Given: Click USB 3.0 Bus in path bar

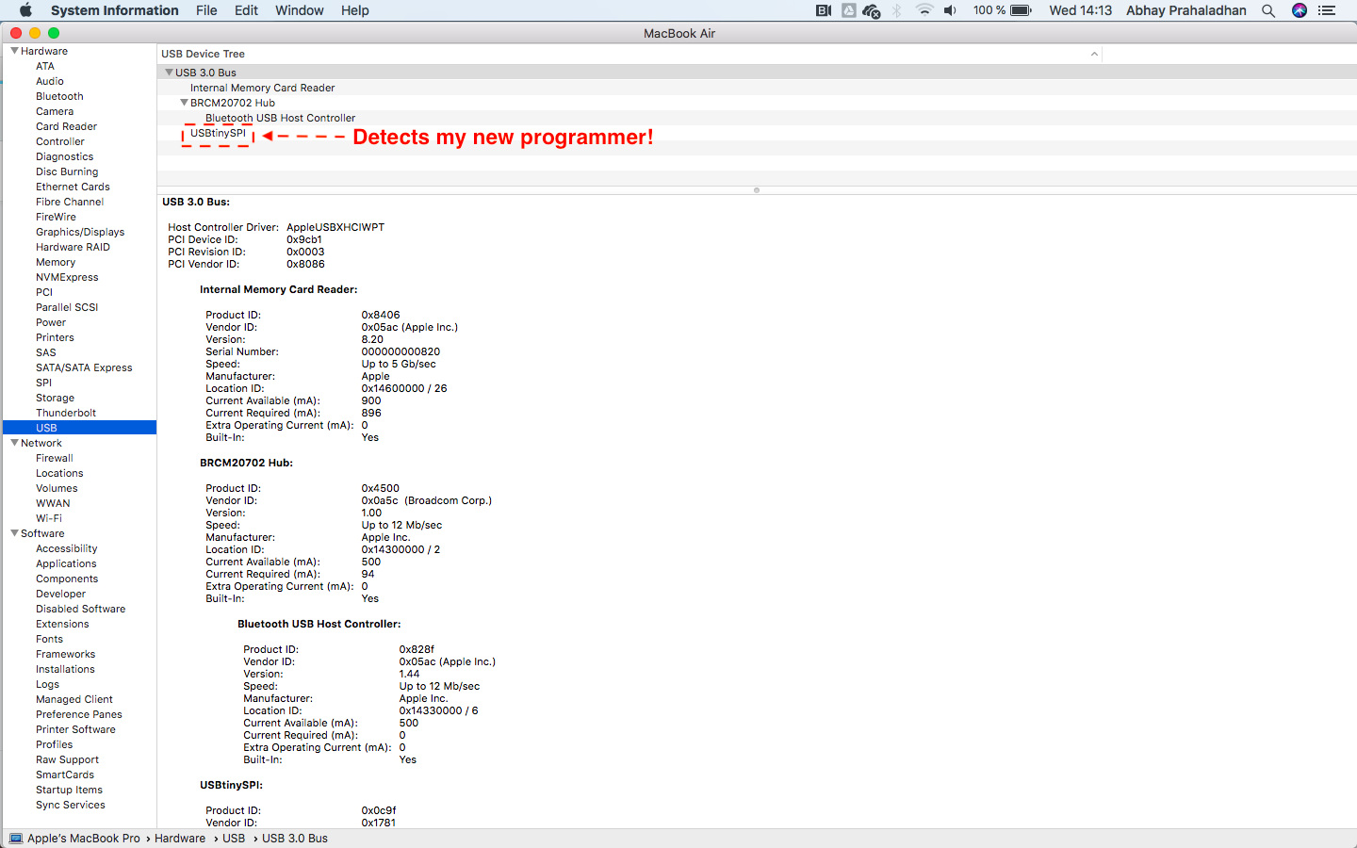Looking at the screenshot, I should [295, 839].
